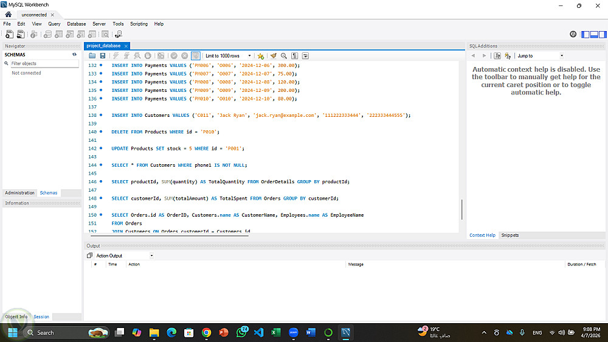Toggle the left sidebar panel visibility
This screenshot has width=608, height=342.
pyautogui.click(x=586, y=35)
